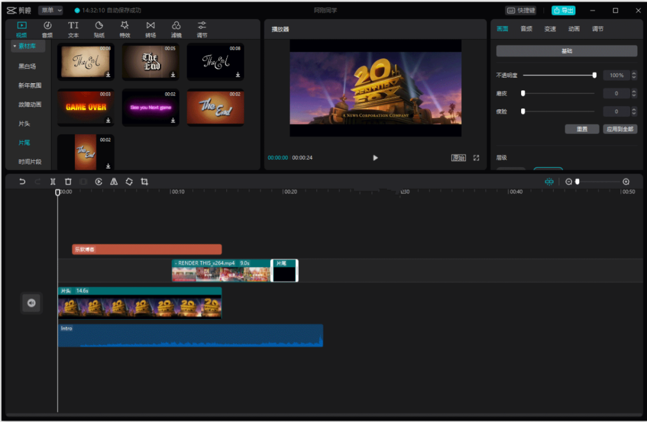Click the 瘦脸 value stepper arrows
This screenshot has width=647, height=422.
(634, 112)
